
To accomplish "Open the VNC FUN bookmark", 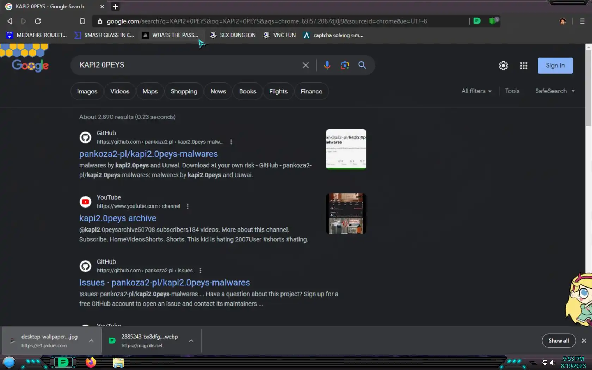I will pos(279,35).
